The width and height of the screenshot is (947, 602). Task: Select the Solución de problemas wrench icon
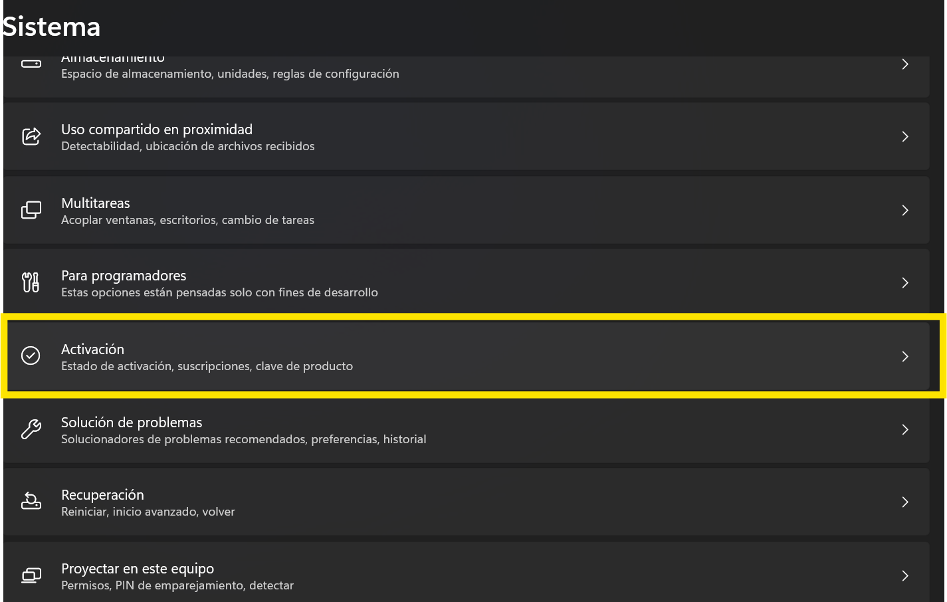tap(31, 429)
